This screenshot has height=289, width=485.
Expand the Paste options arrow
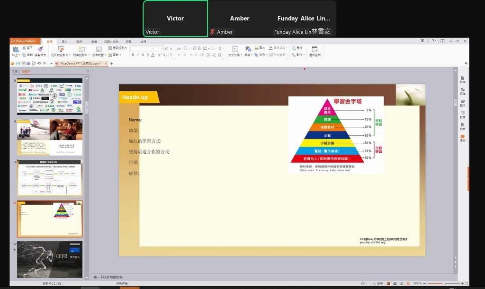click(x=19, y=55)
